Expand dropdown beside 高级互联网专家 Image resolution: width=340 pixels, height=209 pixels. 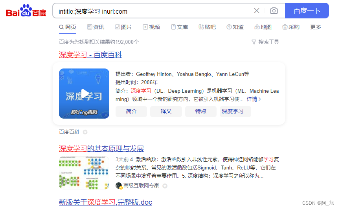coord(165,186)
